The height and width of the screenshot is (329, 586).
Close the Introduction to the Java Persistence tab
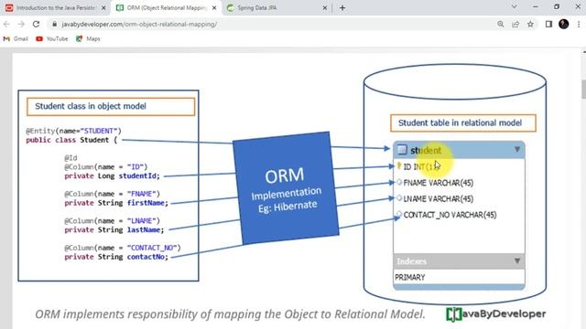point(103,8)
